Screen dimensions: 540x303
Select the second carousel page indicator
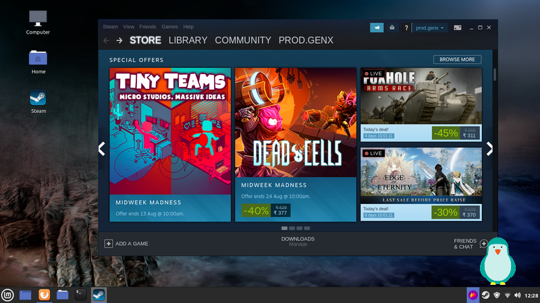[292, 228]
